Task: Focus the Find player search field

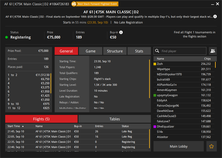Action: click(180, 51)
